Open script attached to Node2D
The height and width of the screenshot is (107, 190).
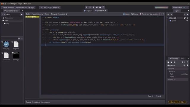coord(185,18)
